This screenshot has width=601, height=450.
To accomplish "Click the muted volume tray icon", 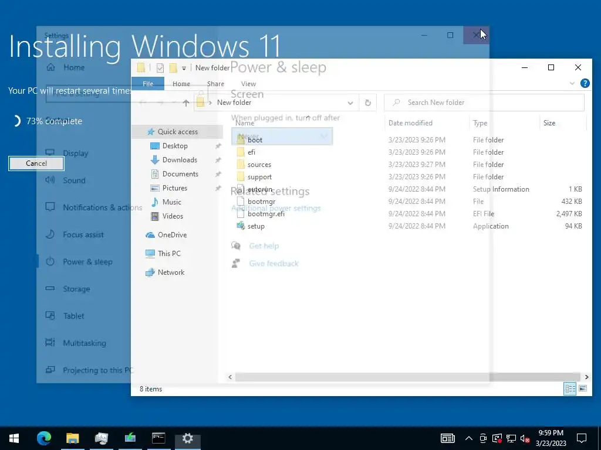I will [x=525, y=438].
